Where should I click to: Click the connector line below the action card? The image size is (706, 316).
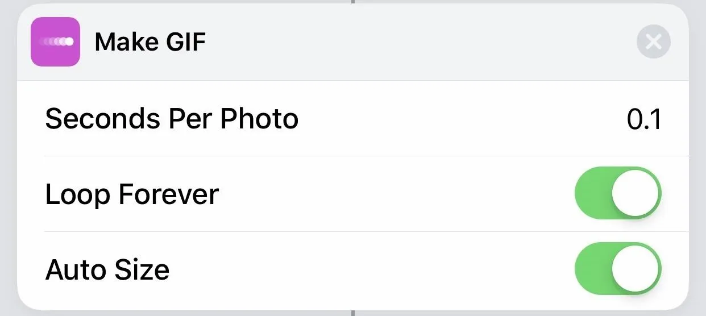(x=352, y=313)
